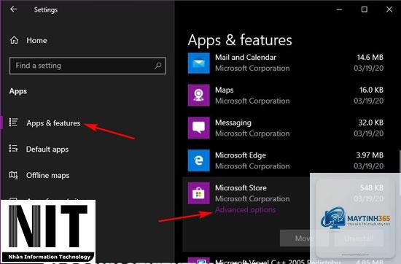This screenshot has height=264, width=401.
Task: Open Advanced options for Microsoft Store
Action: point(246,210)
